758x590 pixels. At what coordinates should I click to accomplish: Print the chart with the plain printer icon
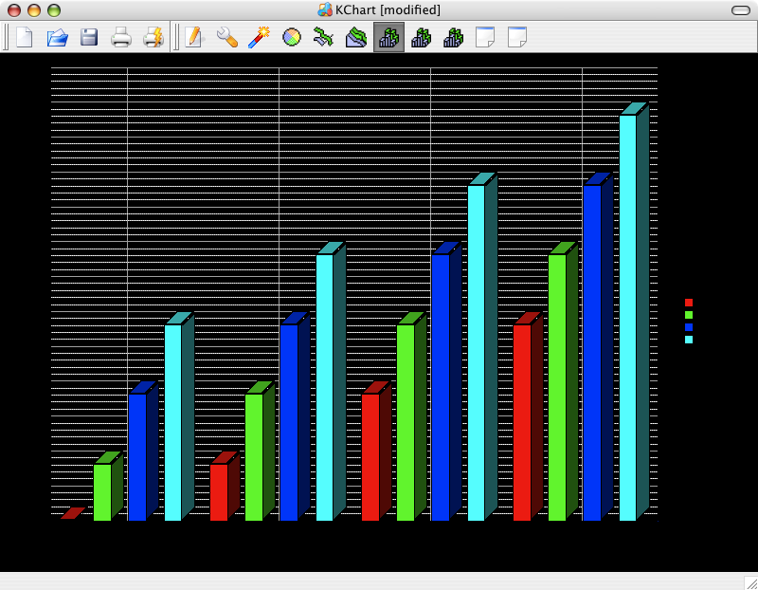coord(121,37)
